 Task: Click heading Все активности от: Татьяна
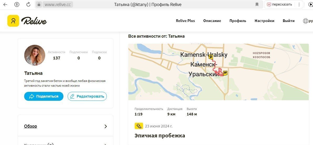pyautogui.click(x=156, y=36)
